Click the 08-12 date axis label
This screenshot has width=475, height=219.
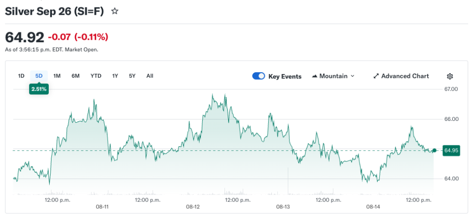[193, 207]
